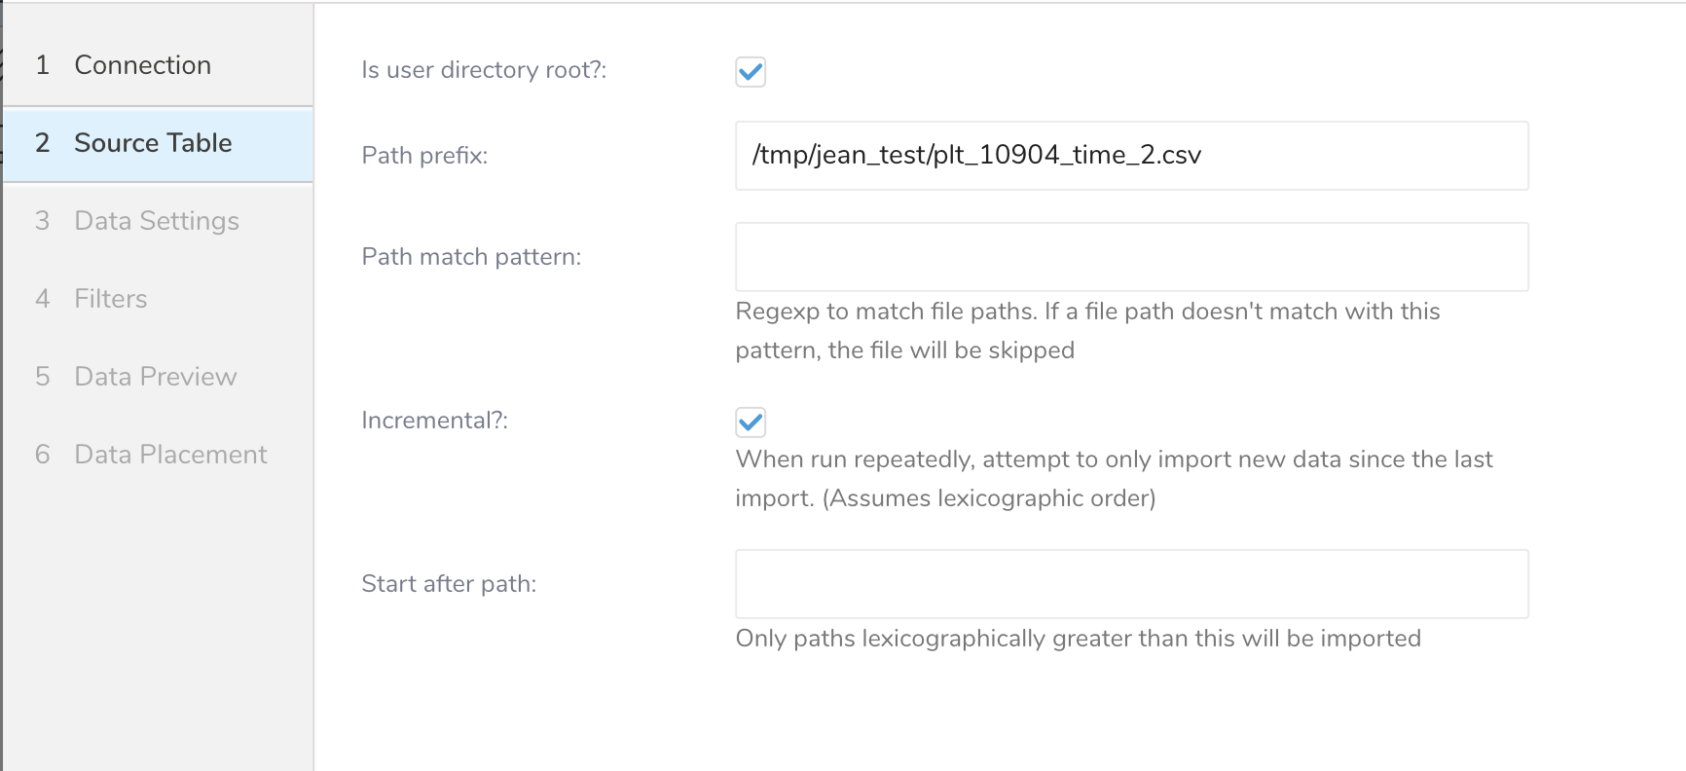Screen dimensions: 1686x771
Task: Click into the Start after path field
Action: (1131, 584)
